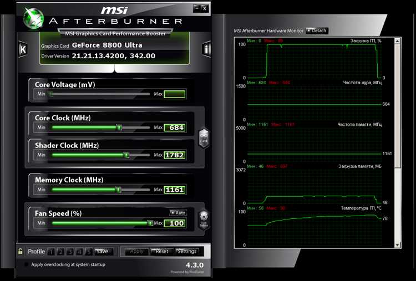
Task: Click the GeForce 8800 Ultra card name
Action: tap(107, 45)
